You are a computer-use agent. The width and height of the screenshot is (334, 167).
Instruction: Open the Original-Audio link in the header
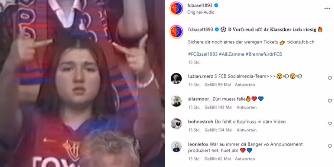(201, 12)
